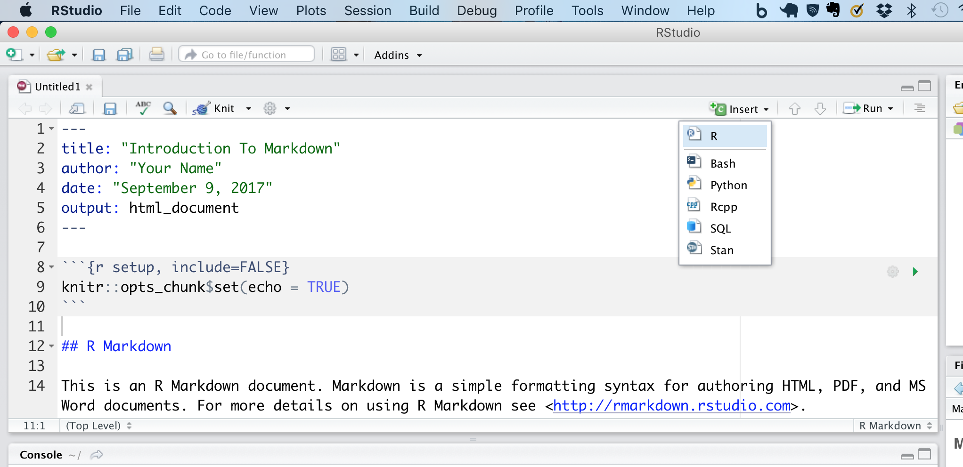Screen dimensions: 963x467
Task: Open the Knit options dropdown arrow
Action: point(249,109)
